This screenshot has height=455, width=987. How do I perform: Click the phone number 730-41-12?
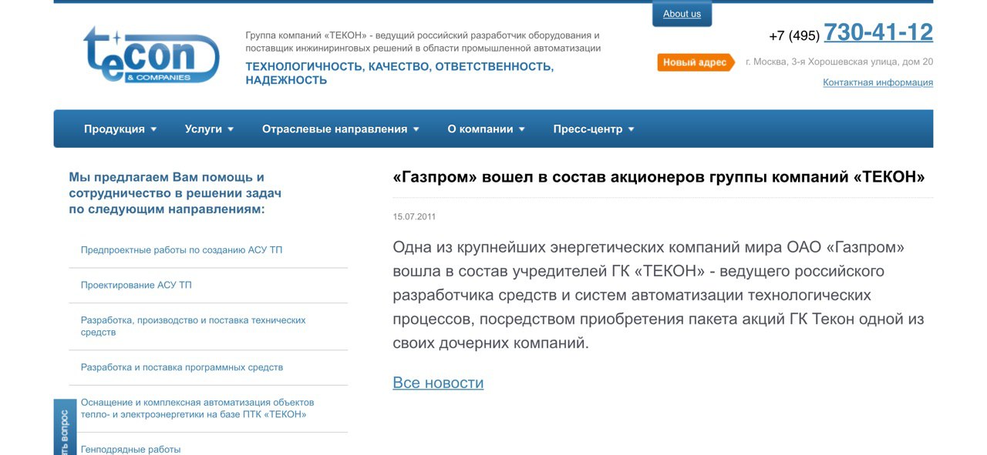[878, 32]
